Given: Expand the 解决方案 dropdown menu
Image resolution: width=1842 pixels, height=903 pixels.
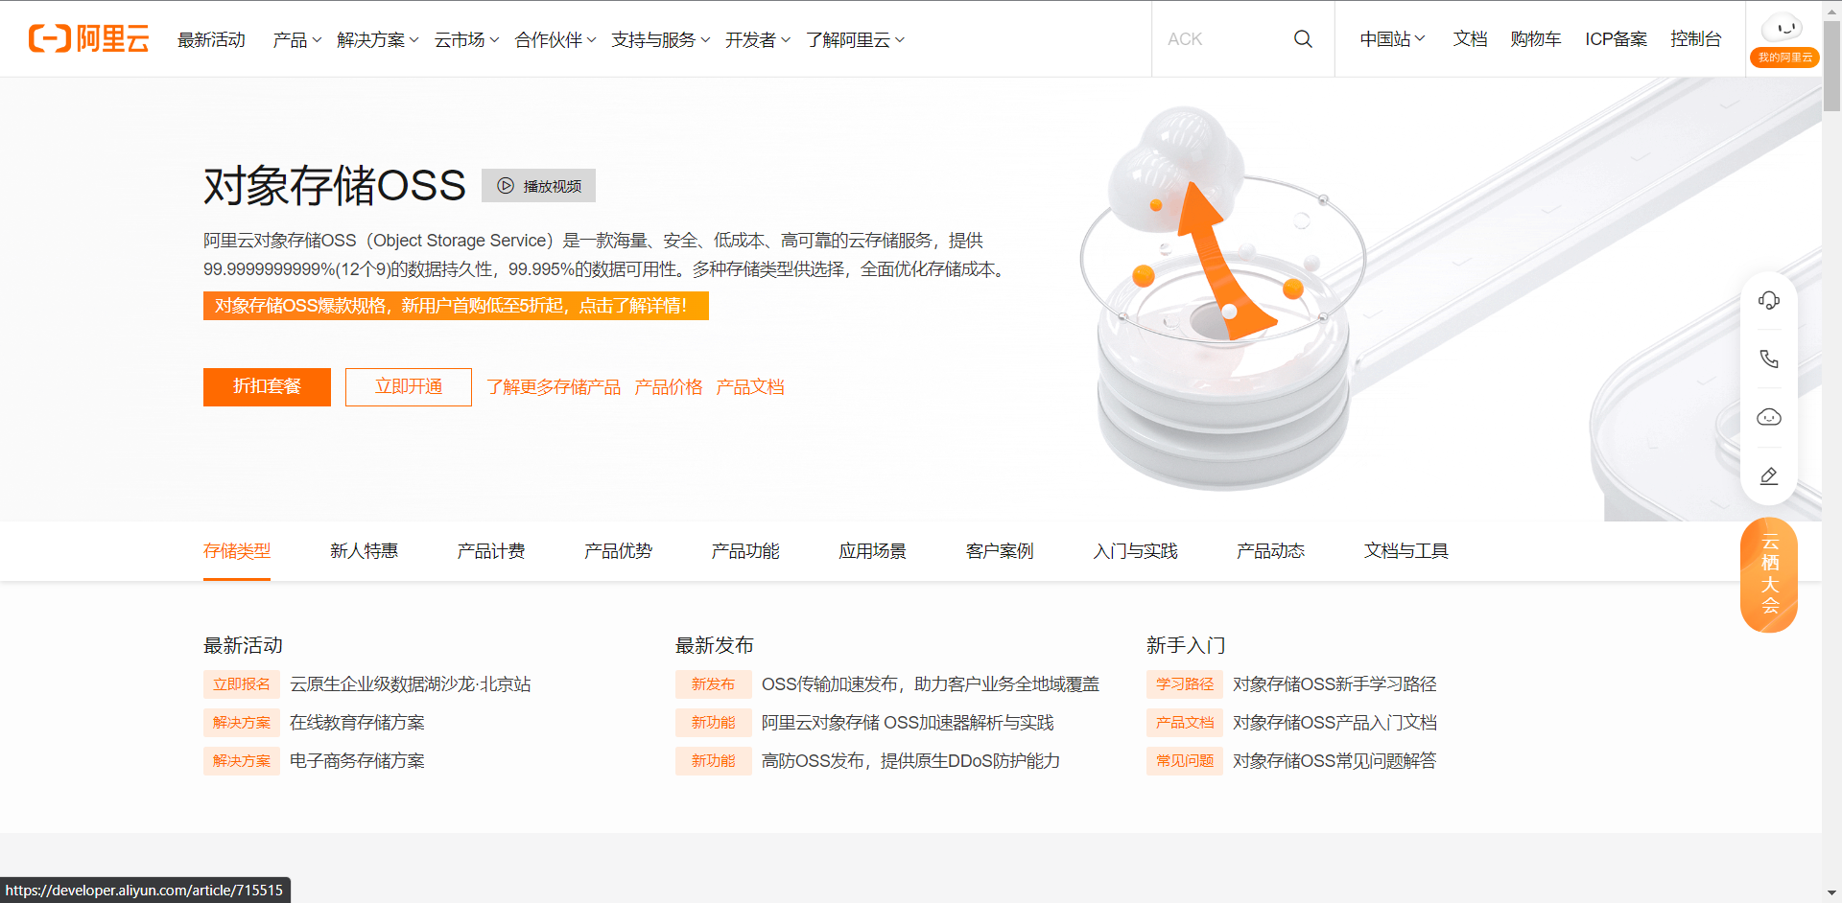Looking at the screenshot, I should point(378,39).
